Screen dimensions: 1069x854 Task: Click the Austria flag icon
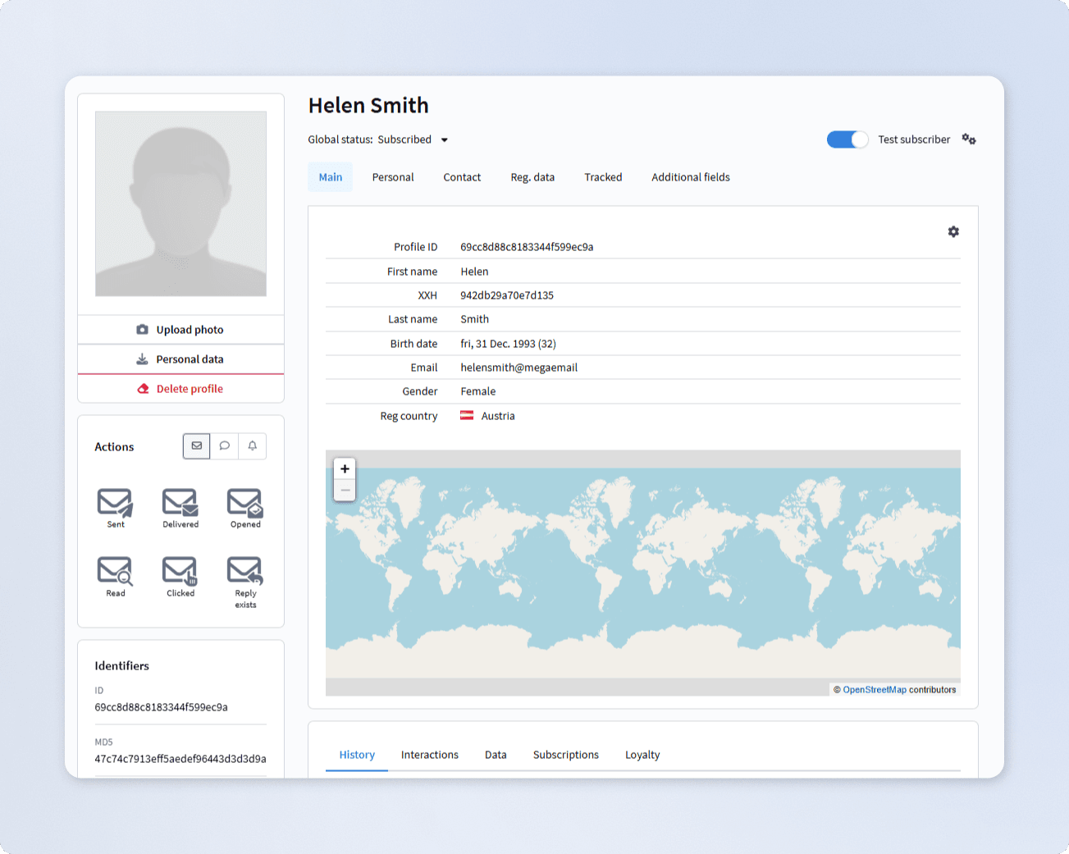[x=467, y=416]
